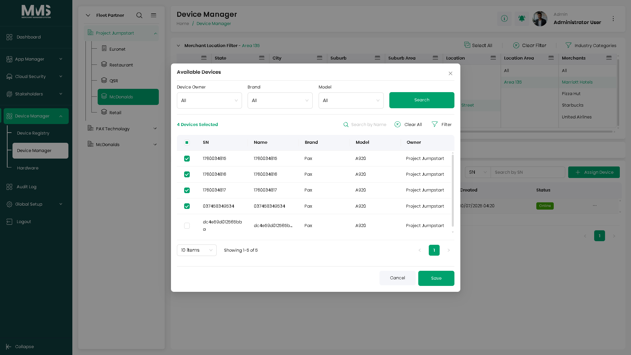Open the vertical dots user menu
Image resolution: width=631 pixels, height=355 pixels.
click(x=613, y=19)
